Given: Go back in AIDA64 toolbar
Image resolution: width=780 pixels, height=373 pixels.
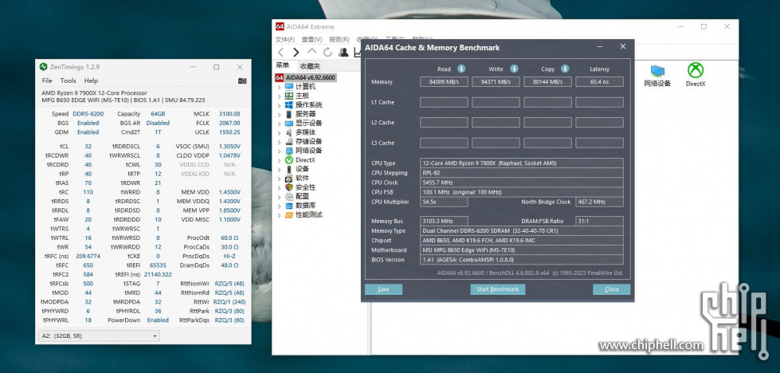Looking at the screenshot, I should coord(280,53).
